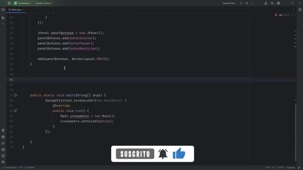Image resolution: width=303 pixels, height=170 pixels.
Task: Click the override gutter icon beside run()
Action: pyautogui.click(x=16, y=111)
